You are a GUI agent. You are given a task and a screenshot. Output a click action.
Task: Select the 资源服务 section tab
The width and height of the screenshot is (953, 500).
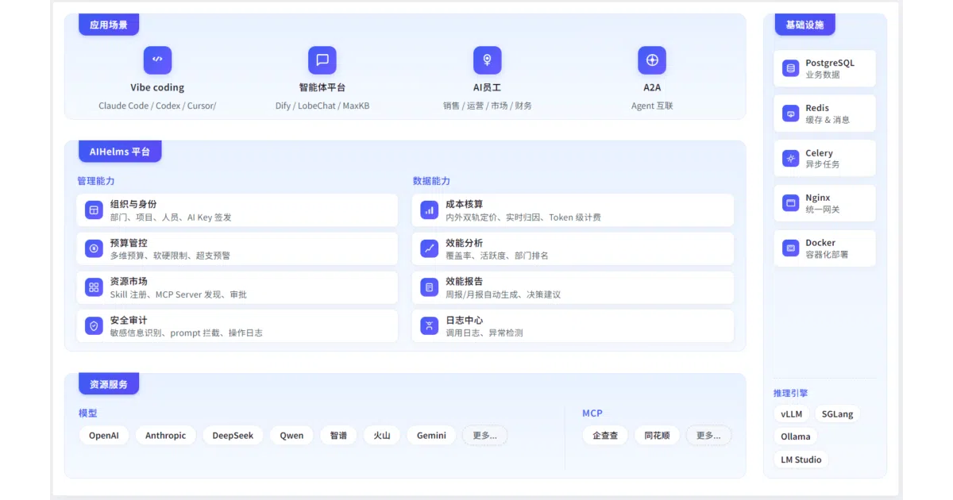(109, 384)
